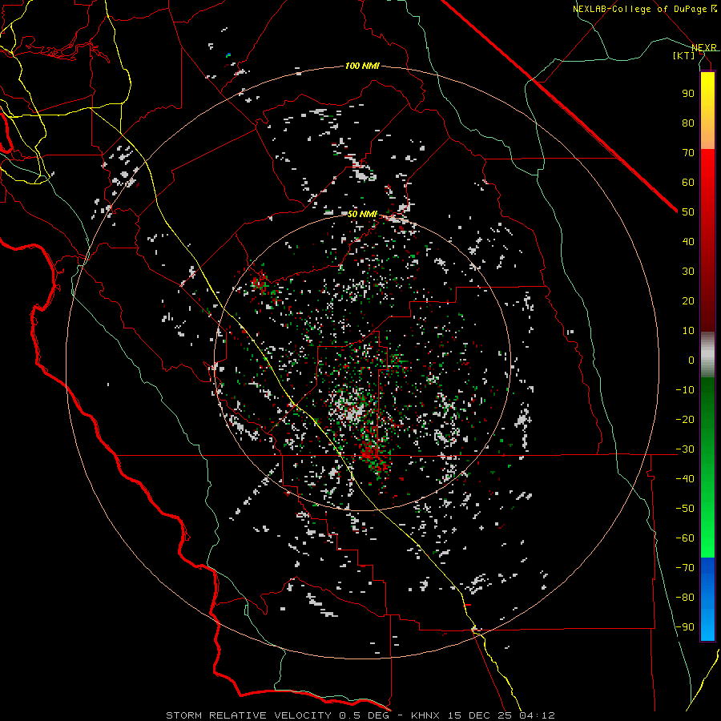
Task: Click the -60 value on the velocity scale
Action: 685,538
